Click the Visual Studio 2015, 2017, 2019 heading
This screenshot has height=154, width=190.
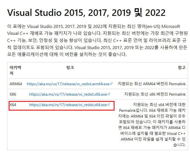point(86,13)
